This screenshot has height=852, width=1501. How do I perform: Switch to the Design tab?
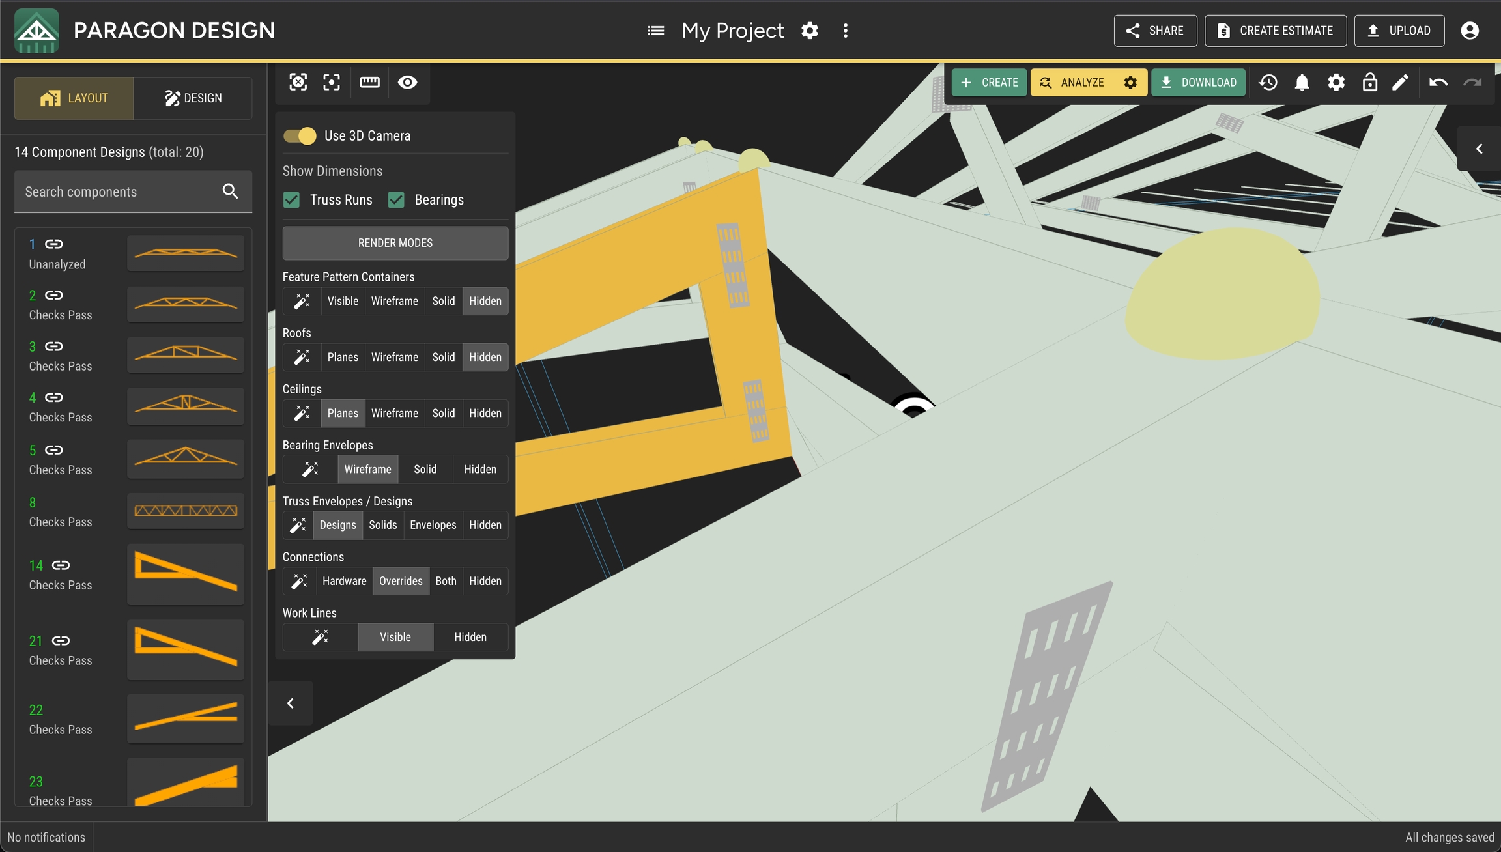[x=193, y=98]
